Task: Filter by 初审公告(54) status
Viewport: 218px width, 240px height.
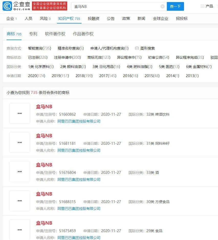Action: point(158,57)
